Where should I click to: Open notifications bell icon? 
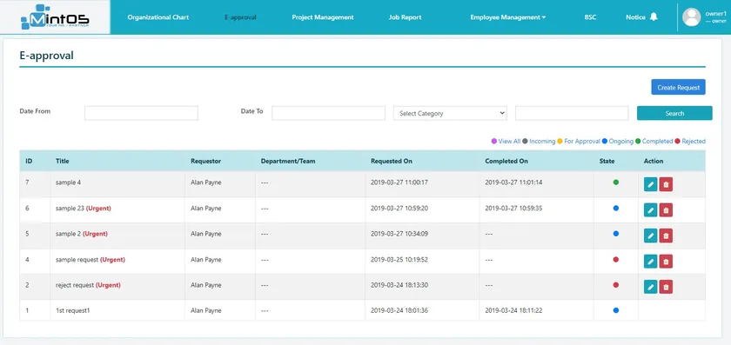point(654,17)
